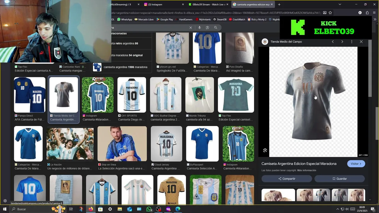
Task: Open pforum.grc.net Springboks jersey thumbnail
Action: 172,48
